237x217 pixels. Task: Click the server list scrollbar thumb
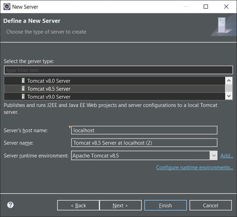click(x=229, y=88)
